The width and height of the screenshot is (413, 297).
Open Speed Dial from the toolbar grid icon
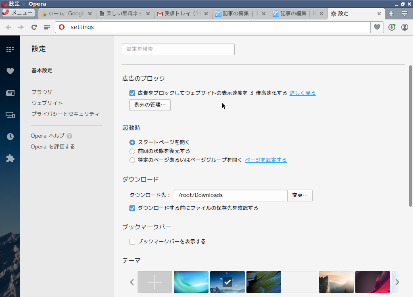pyautogui.click(x=47, y=27)
